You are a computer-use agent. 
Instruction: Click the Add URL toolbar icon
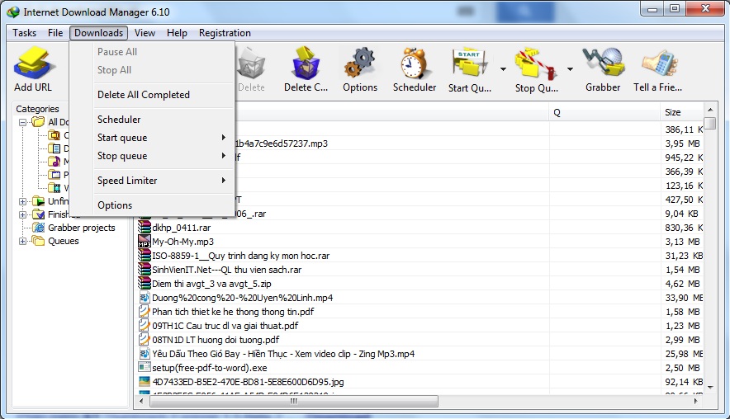33,63
